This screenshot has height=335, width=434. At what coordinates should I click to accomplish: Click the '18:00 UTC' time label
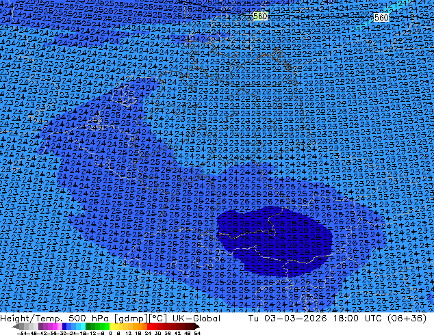click(358, 319)
